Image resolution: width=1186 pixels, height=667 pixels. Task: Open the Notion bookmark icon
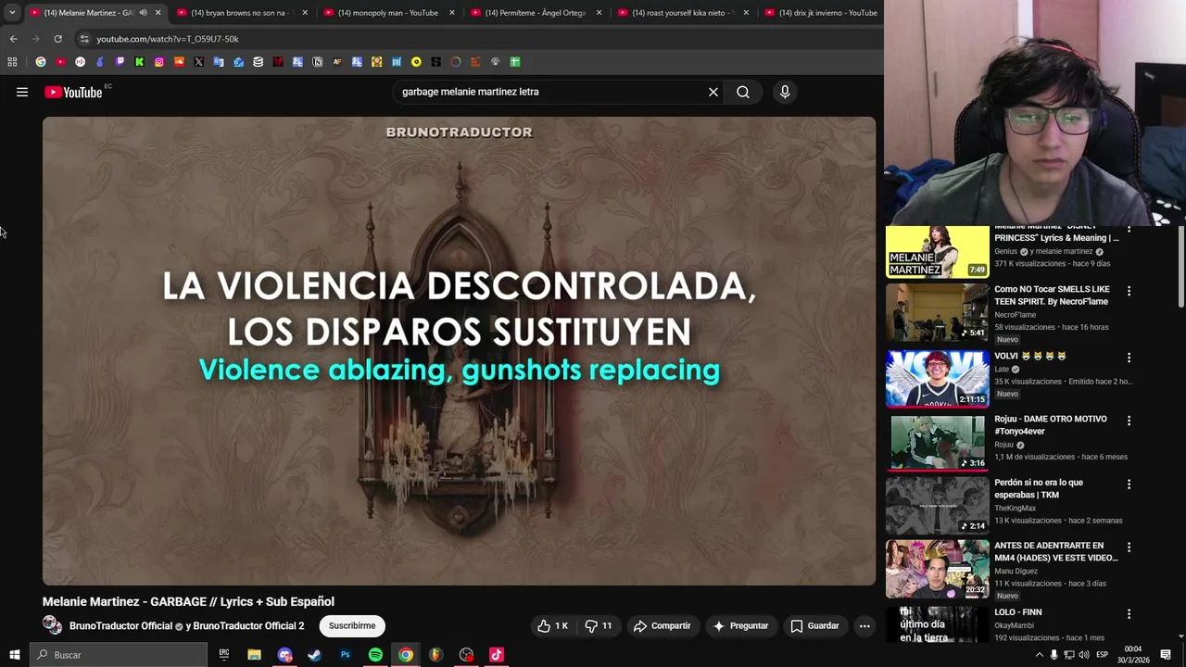pyautogui.click(x=317, y=62)
